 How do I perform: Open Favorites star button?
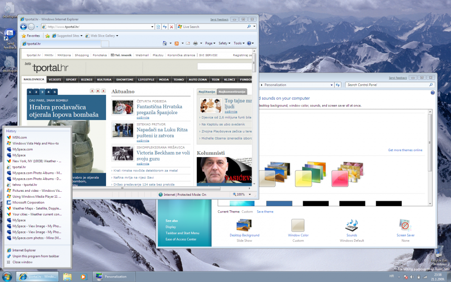point(31,36)
